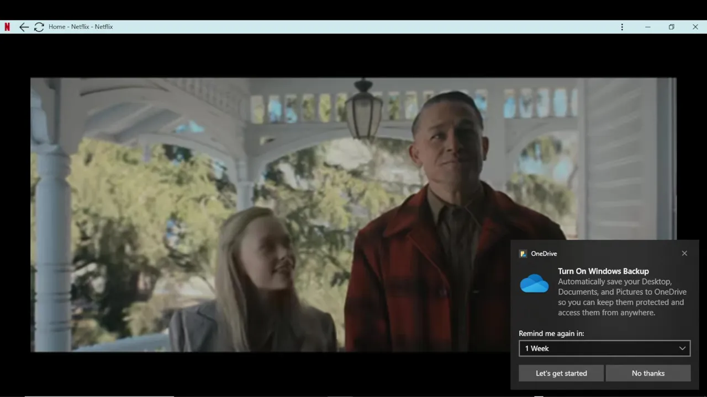
Task: Restore down the Netflix window
Action: tap(671, 27)
